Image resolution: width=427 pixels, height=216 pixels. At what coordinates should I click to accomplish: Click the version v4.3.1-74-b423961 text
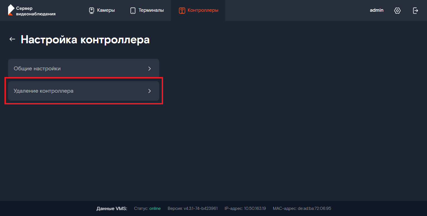pos(201,208)
